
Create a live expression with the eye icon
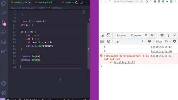coord(150,41)
